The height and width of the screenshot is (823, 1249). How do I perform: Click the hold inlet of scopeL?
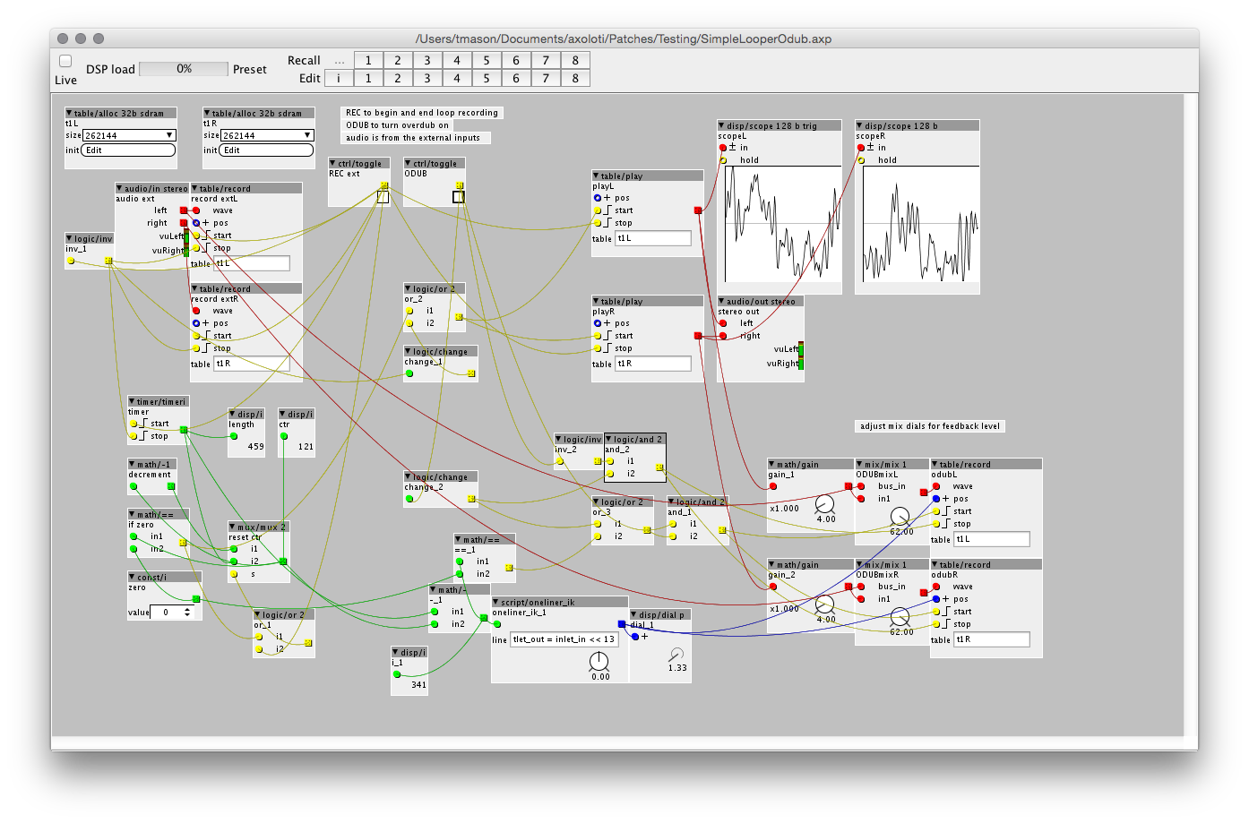(x=723, y=160)
